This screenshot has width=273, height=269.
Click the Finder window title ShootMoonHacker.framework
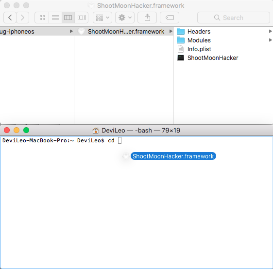(x=140, y=5)
